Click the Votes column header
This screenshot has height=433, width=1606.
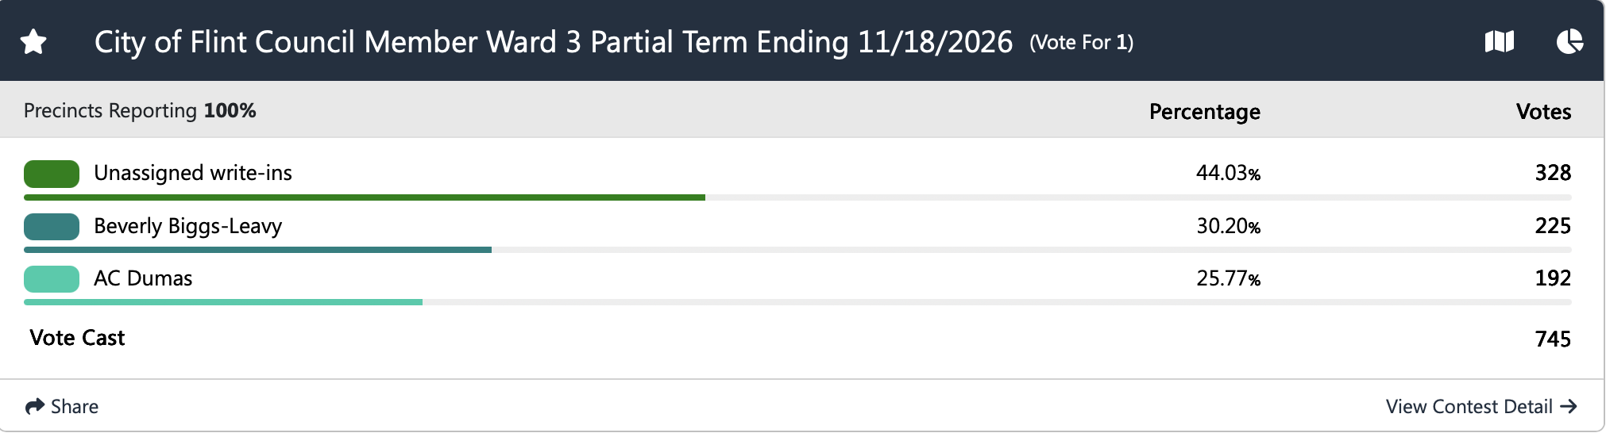tap(1542, 112)
